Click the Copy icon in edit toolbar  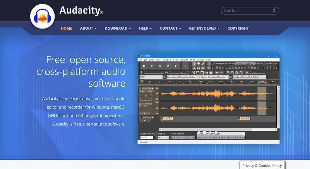(198, 73)
